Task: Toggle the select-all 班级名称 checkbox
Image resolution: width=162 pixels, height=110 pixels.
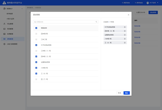Action: [36, 28]
